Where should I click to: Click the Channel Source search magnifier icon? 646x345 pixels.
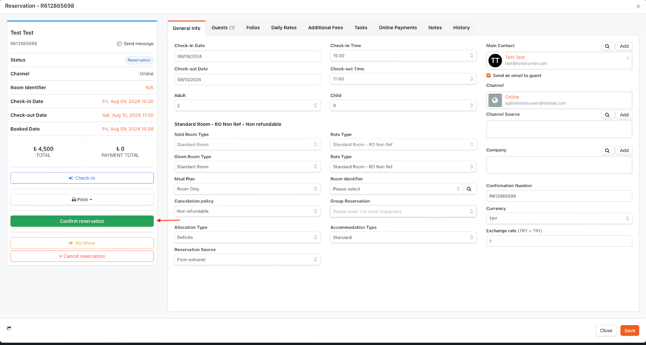click(607, 115)
